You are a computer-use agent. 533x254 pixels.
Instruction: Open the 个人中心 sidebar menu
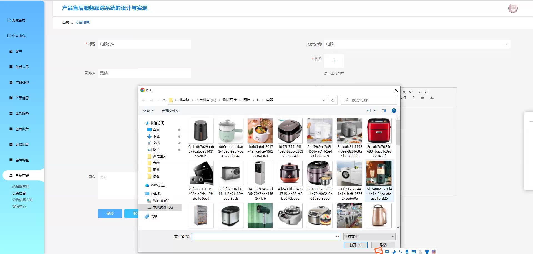[16, 36]
